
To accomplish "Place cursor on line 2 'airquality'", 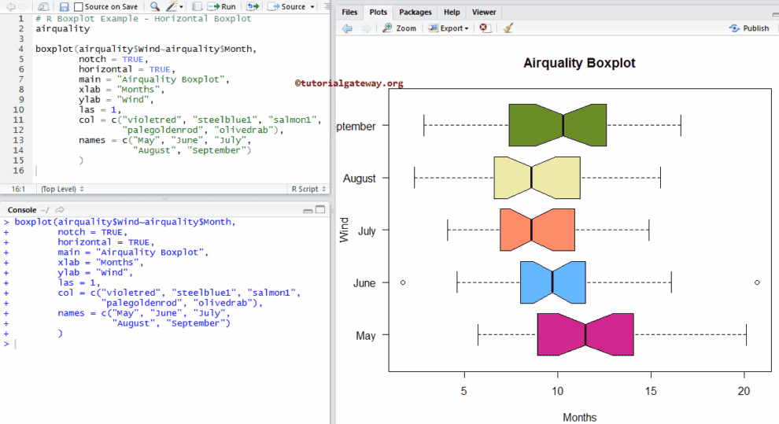I will pyautogui.click(x=63, y=29).
